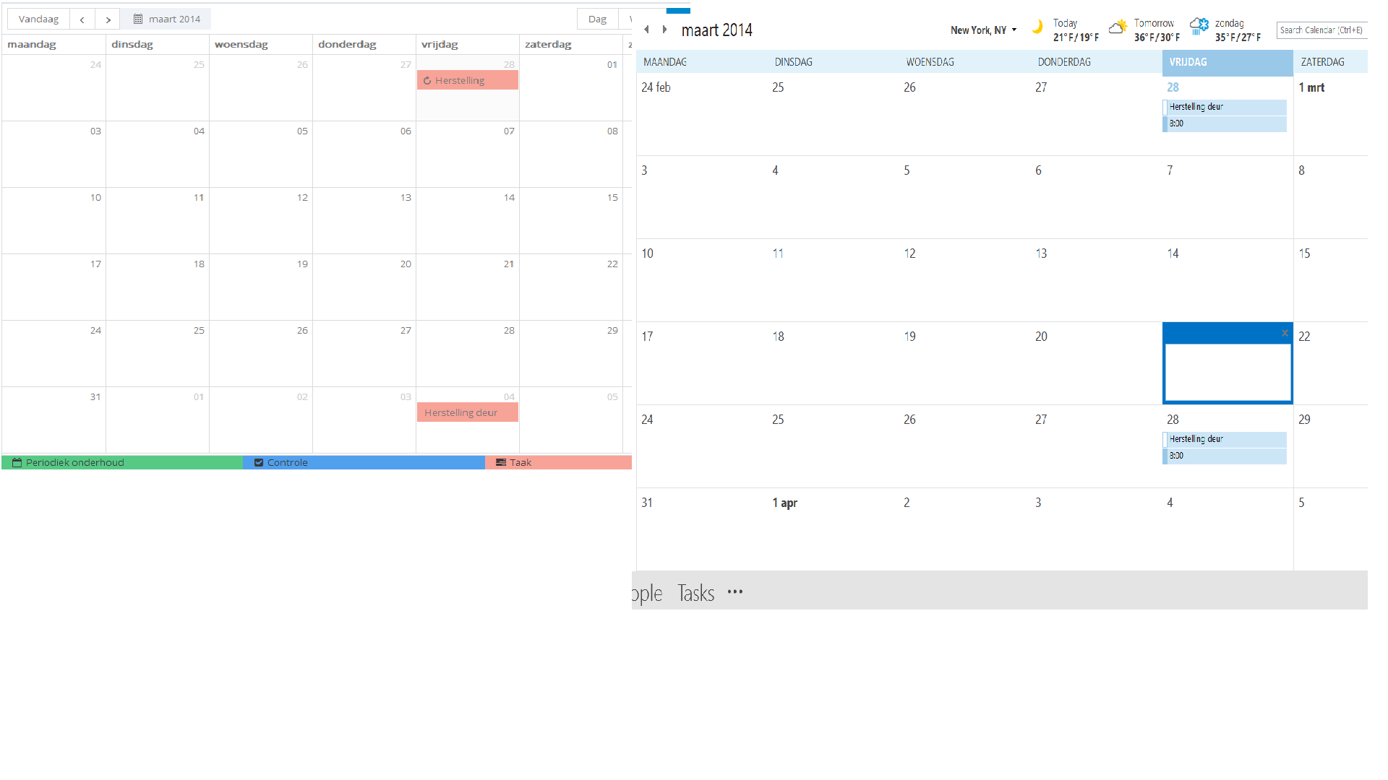
Task: Open the maart 2014 date picker
Action: coord(166,19)
